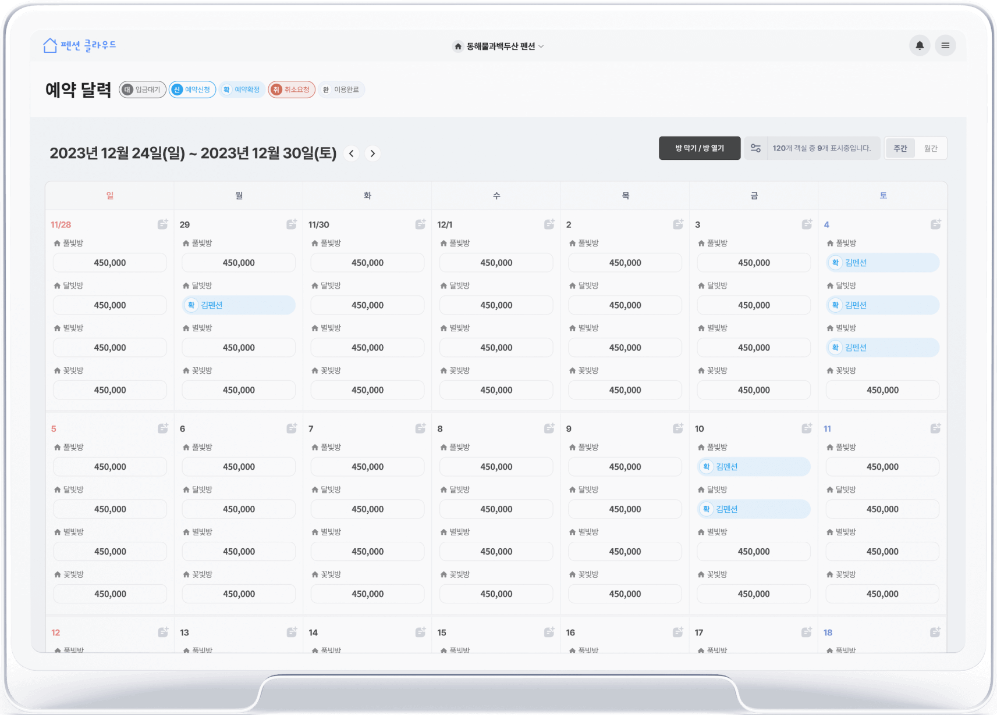Add a reservation on day 5

click(163, 428)
